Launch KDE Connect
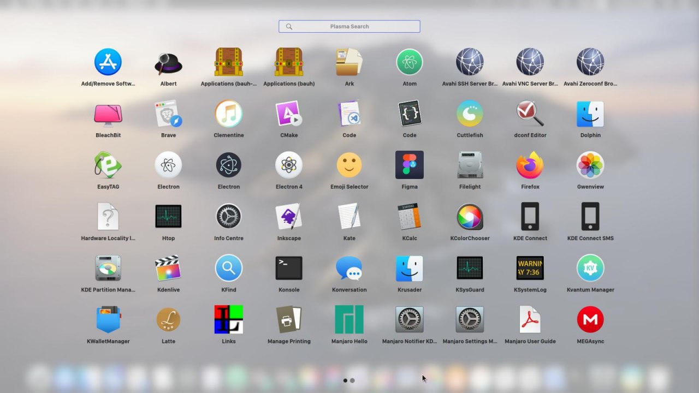This screenshot has width=699, height=393. (x=530, y=217)
